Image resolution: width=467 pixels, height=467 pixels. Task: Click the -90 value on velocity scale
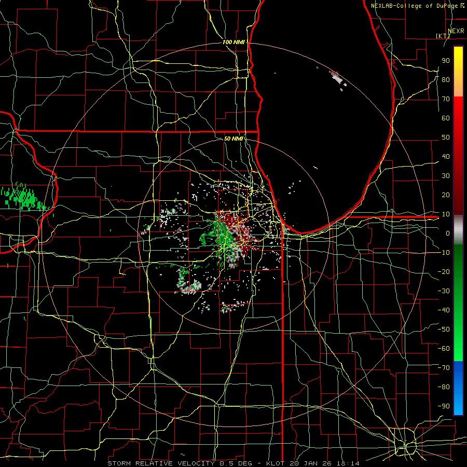pyautogui.click(x=444, y=406)
